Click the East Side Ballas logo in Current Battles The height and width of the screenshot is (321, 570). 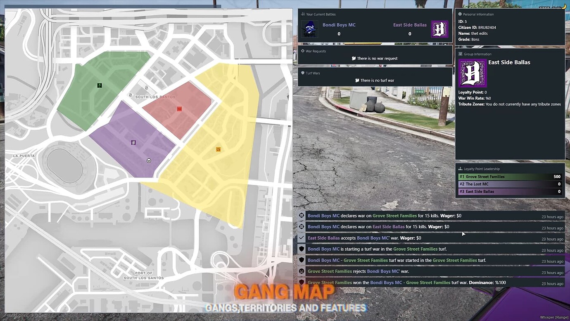click(x=439, y=29)
